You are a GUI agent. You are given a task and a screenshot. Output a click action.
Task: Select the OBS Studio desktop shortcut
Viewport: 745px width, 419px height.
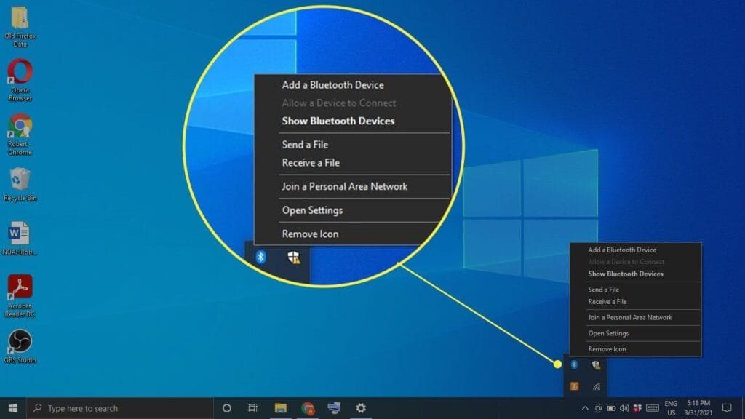pyautogui.click(x=20, y=342)
